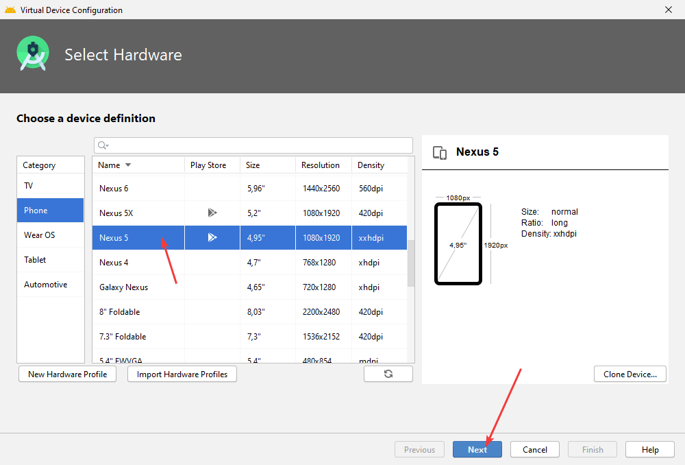Click the refresh device list icon button
Screen dimensions: 685x465
(x=388, y=374)
